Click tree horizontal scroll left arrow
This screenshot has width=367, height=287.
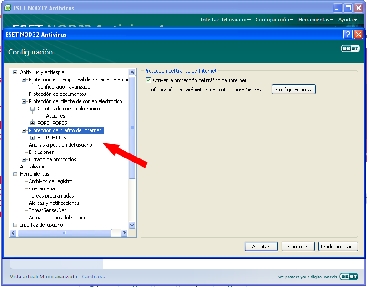click(13, 233)
